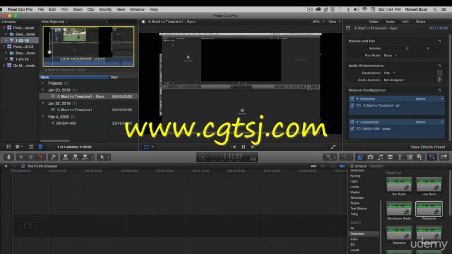The image size is (452, 254).
Task: Pause playback in the viewer
Action: [x=244, y=147]
